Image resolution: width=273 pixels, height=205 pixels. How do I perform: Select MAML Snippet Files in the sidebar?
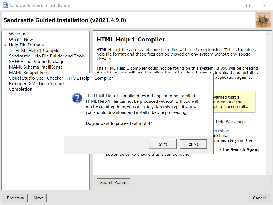(x=29, y=72)
